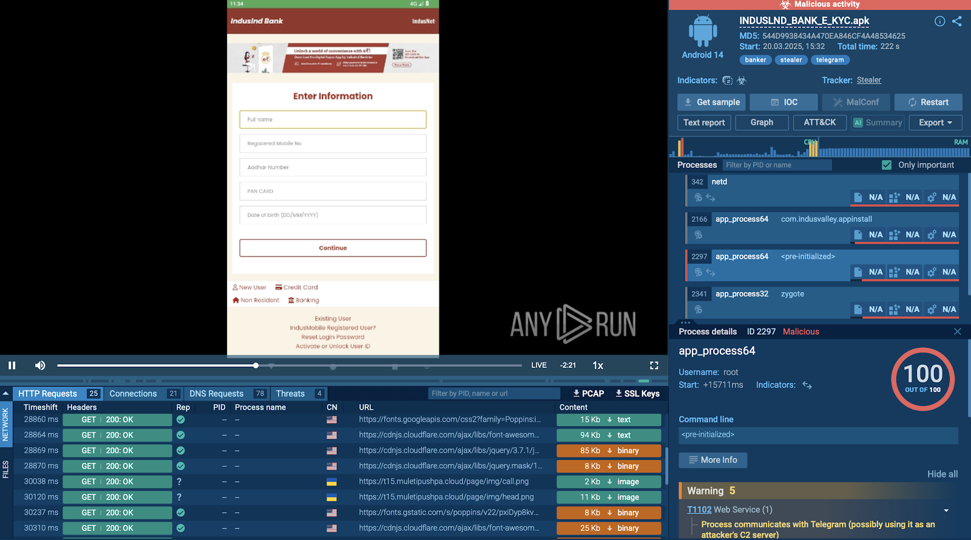Click the GET 200: OK header at 28860 ms

[117, 419]
